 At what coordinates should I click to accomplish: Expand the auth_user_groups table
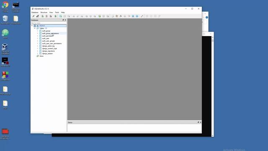pos(38,41)
